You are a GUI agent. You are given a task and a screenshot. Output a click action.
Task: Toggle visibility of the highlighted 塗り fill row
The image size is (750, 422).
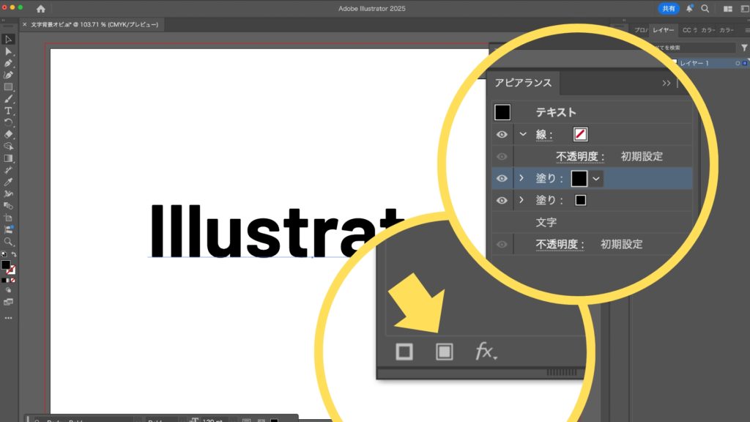(x=502, y=178)
